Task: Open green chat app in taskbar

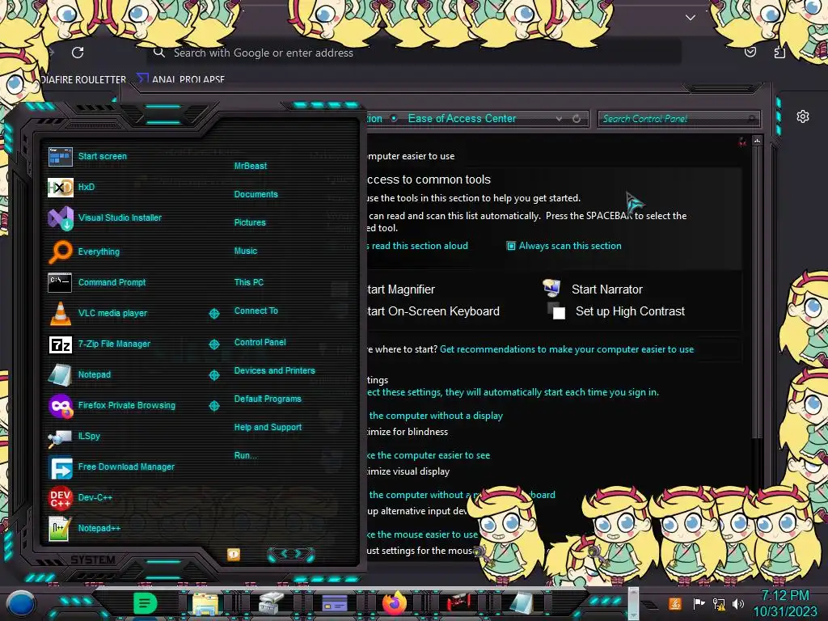Action: (146, 603)
